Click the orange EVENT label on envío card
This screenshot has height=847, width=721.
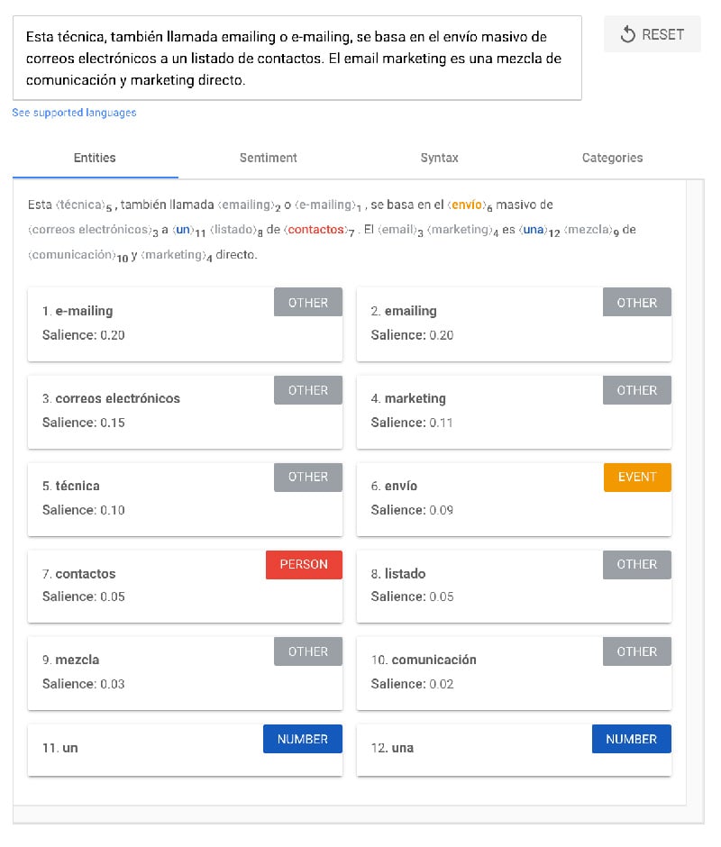tap(637, 478)
